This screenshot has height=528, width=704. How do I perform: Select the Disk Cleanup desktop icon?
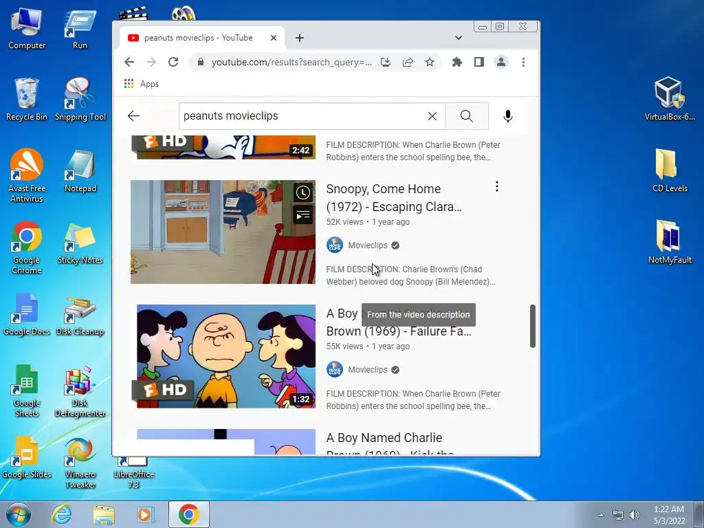pyautogui.click(x=80, y=316)
